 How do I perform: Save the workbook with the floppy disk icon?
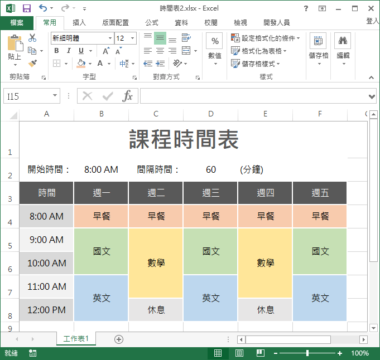[x=27, y=8]
